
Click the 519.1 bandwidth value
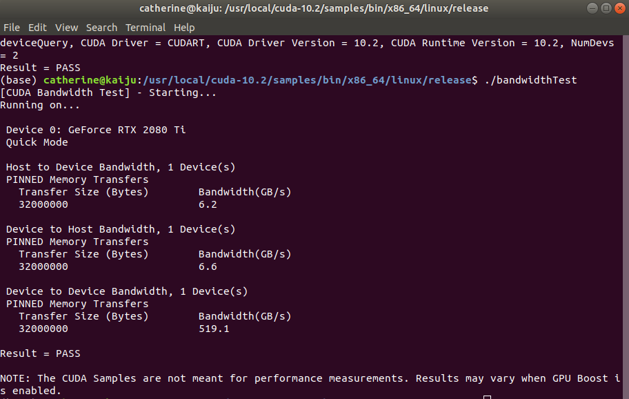214,329
